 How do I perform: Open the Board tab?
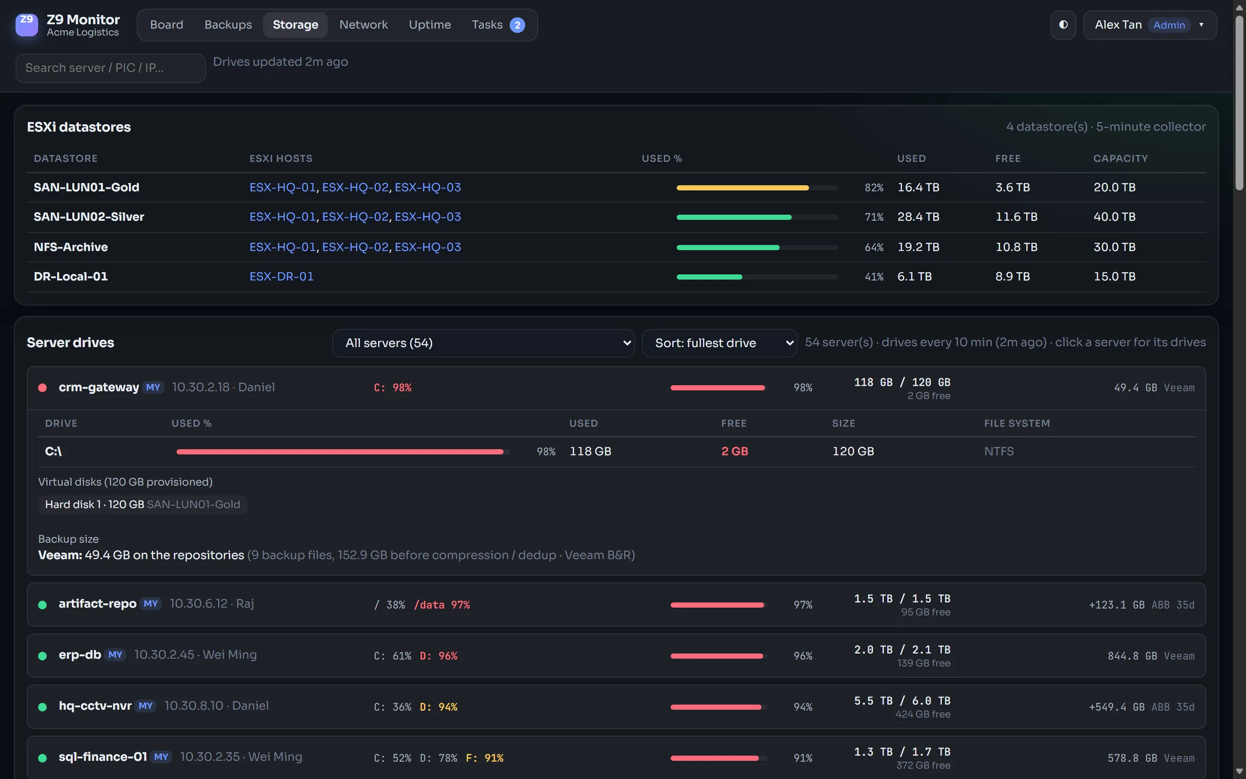click(167, 25)
